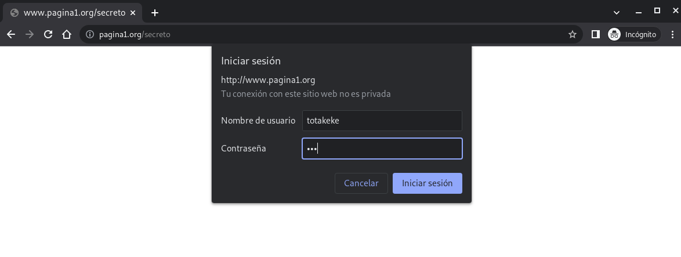Open the home page
Screen dimensions: 681x257
[x=67, y=34]
